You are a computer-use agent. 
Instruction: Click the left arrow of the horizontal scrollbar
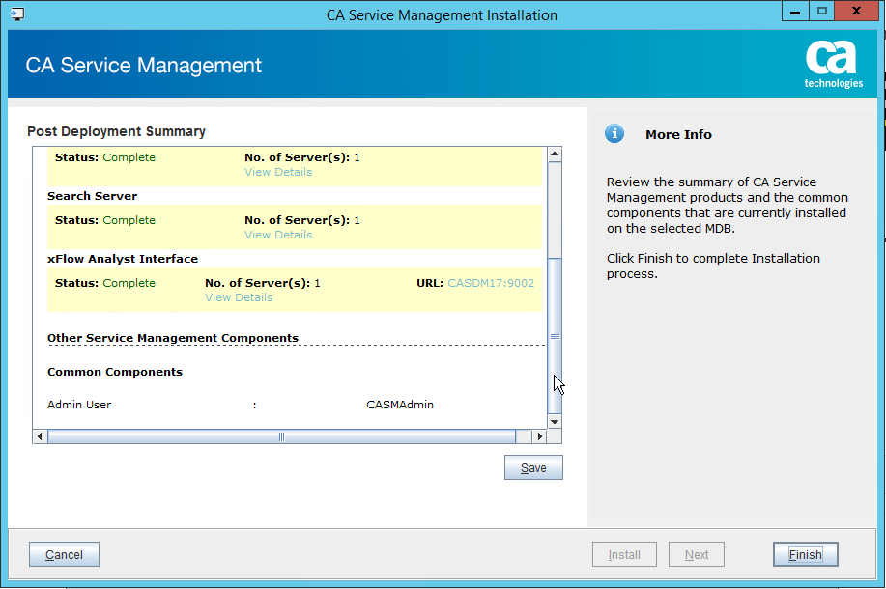coord(39,436)
